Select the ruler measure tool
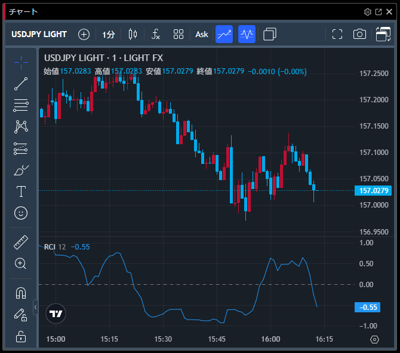Image resolution: width=400 pixels, height=353 pixels. [21, 242]
